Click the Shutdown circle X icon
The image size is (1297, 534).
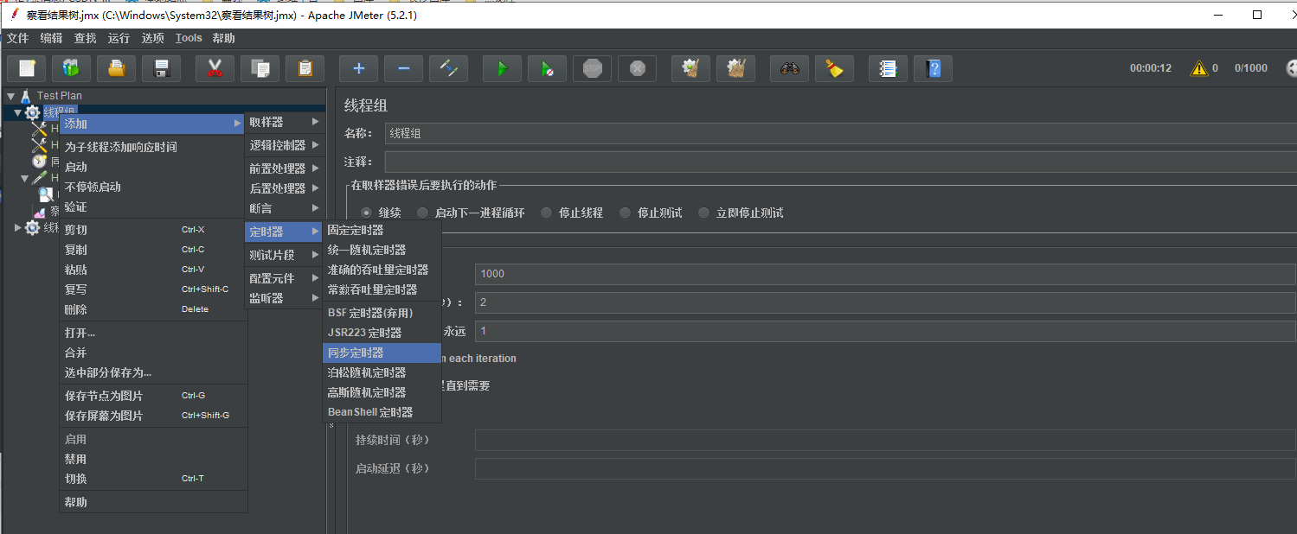(x=637, y=68)
